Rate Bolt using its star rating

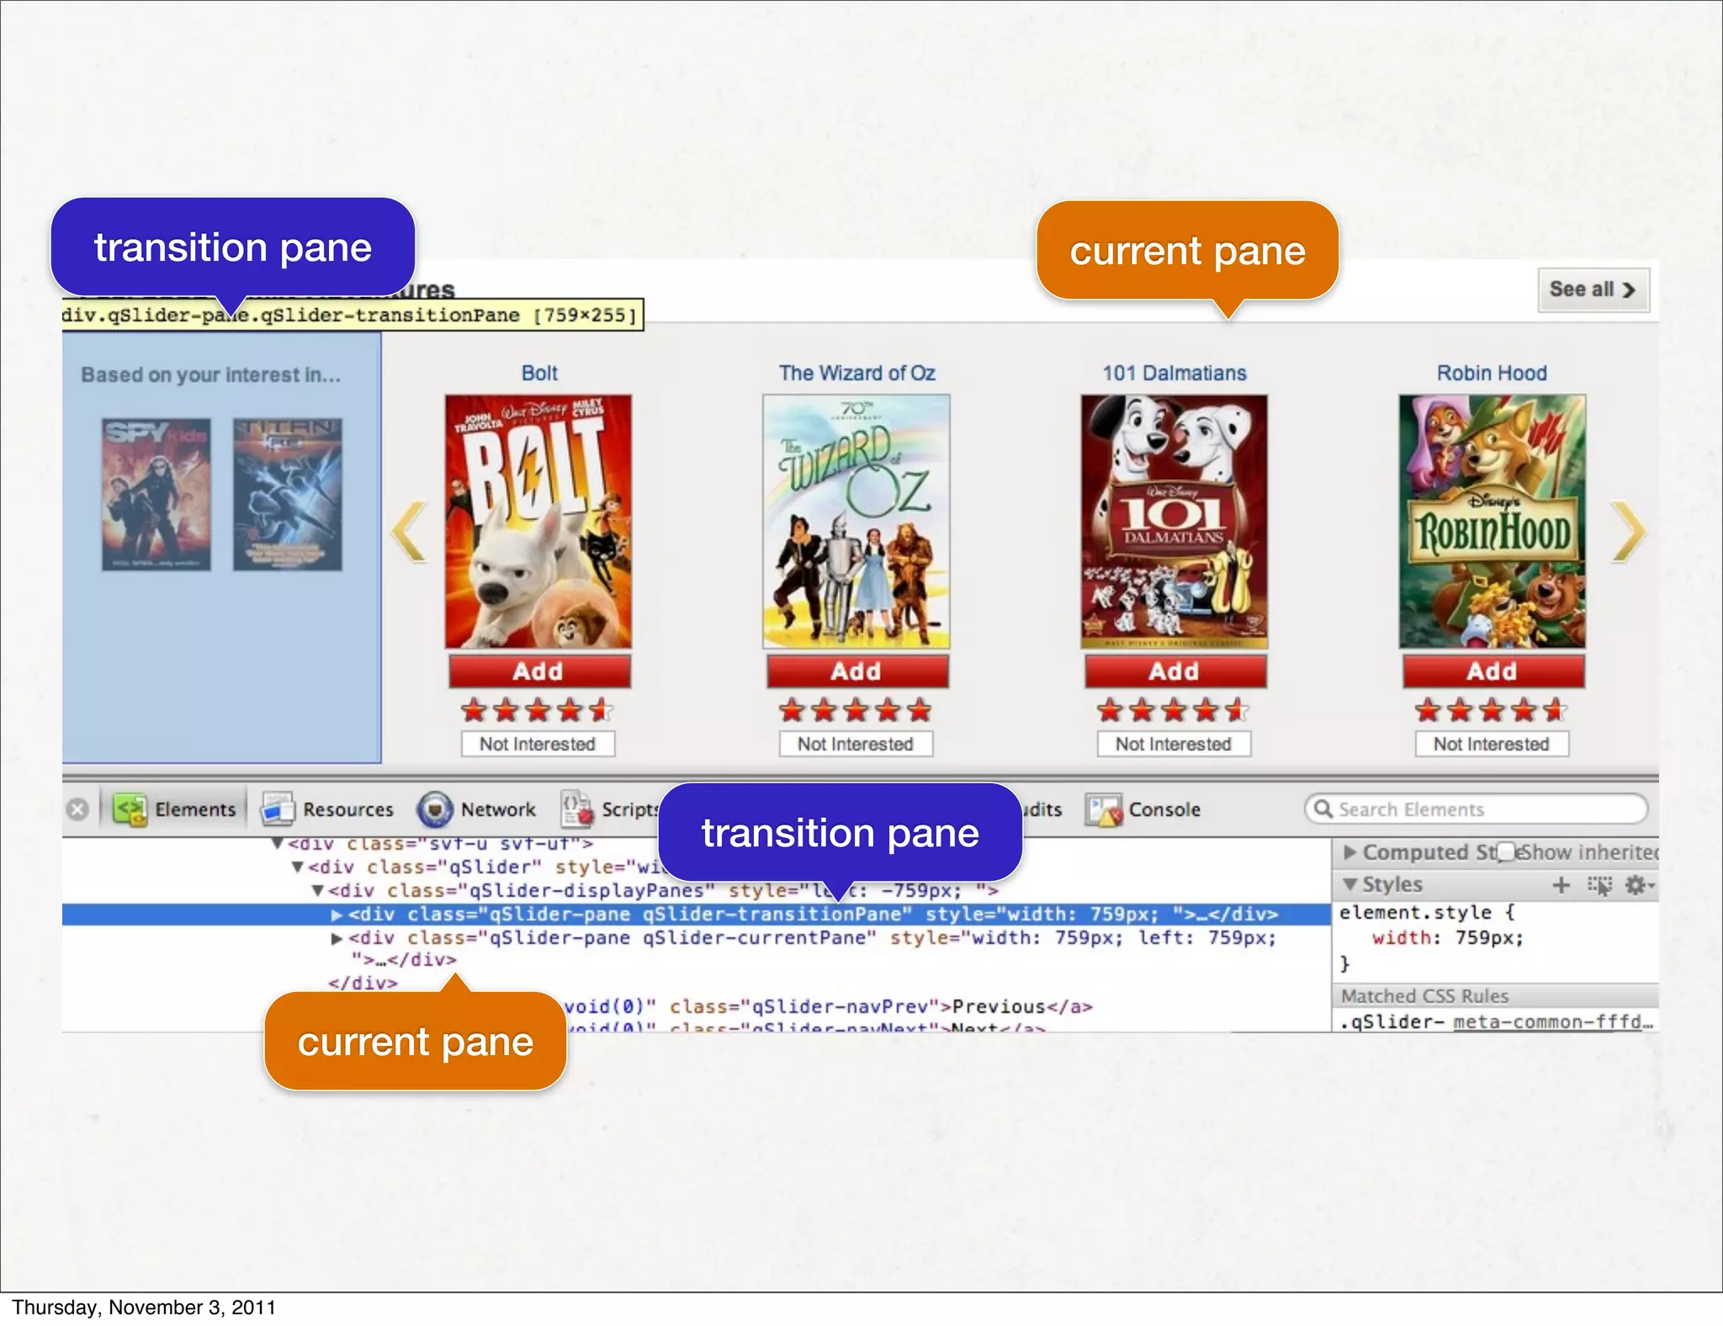538,711
